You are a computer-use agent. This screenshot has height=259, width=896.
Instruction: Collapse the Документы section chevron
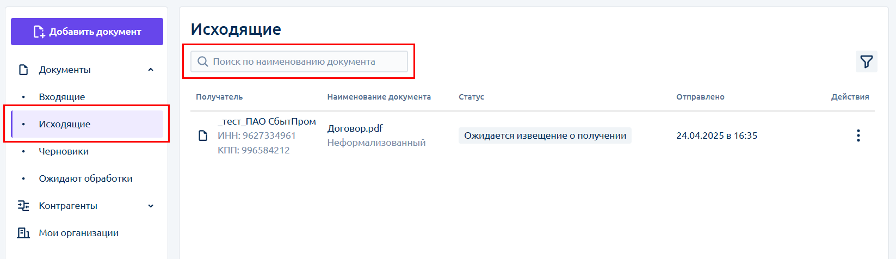pyautogui.click(x=151, y=70)
